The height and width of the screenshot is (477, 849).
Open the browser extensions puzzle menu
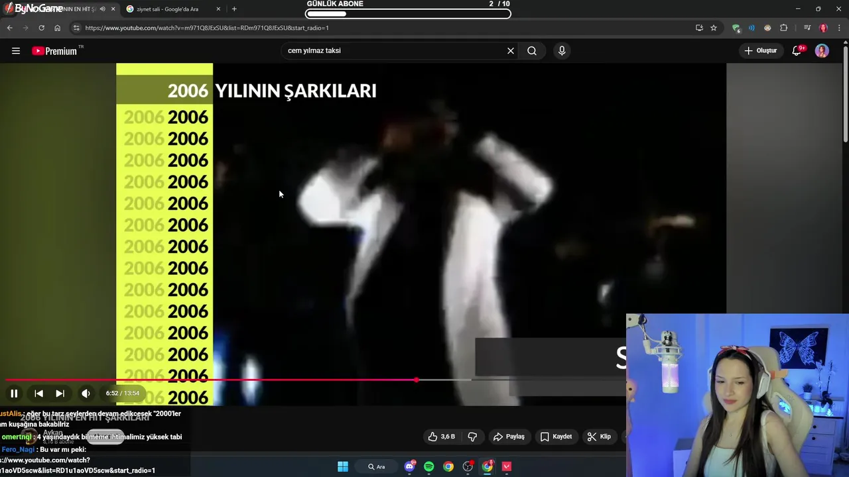coord(783,28)
